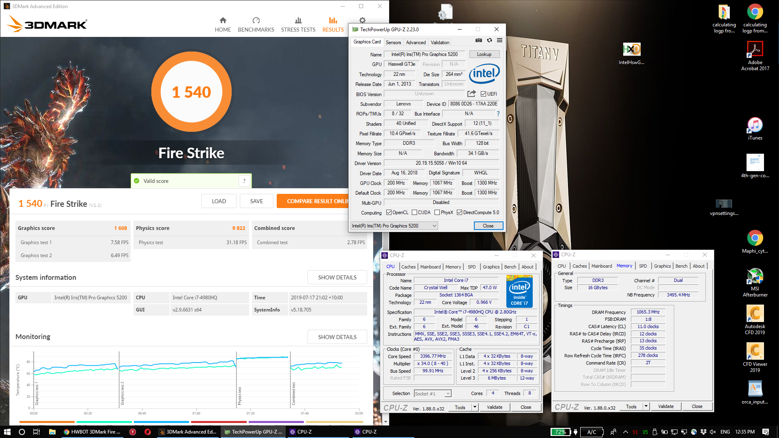Toggle the DirectCompute 5.0 checkbox
The image size is (779, 438).
coord(459,213)
